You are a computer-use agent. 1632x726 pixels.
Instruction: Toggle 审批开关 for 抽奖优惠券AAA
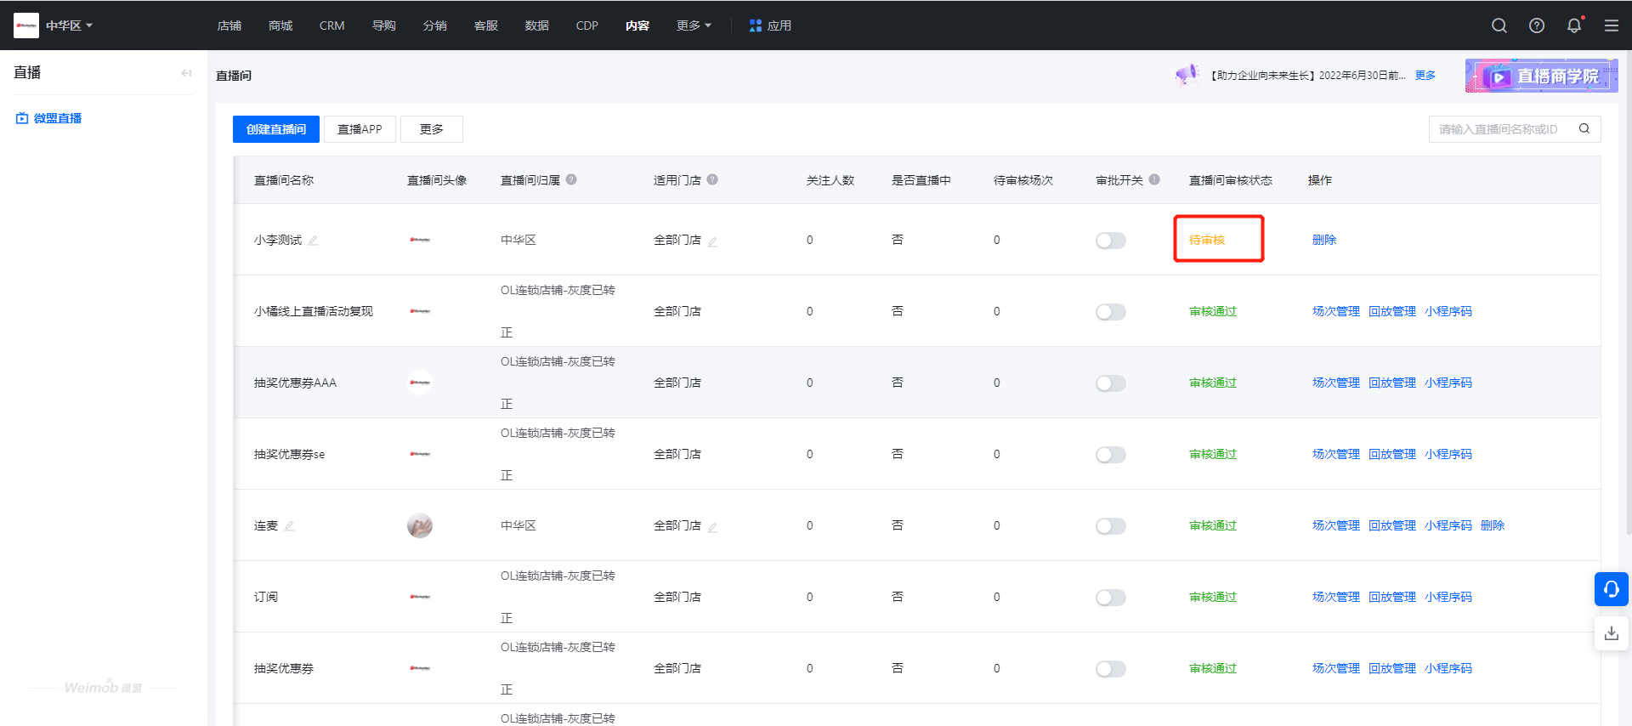click(1111, 383)
